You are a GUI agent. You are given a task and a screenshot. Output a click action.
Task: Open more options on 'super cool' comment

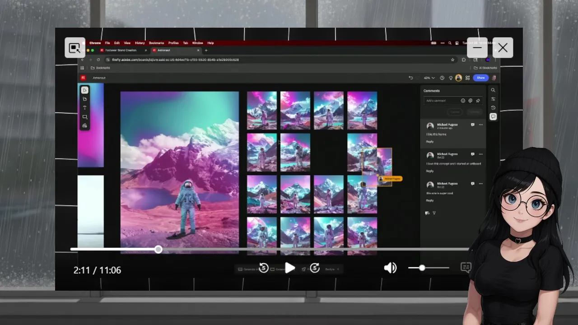point(480,184)
